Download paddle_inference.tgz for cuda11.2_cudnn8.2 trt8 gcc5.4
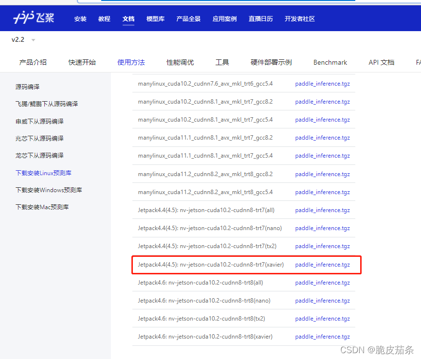 tap(323, 192)
